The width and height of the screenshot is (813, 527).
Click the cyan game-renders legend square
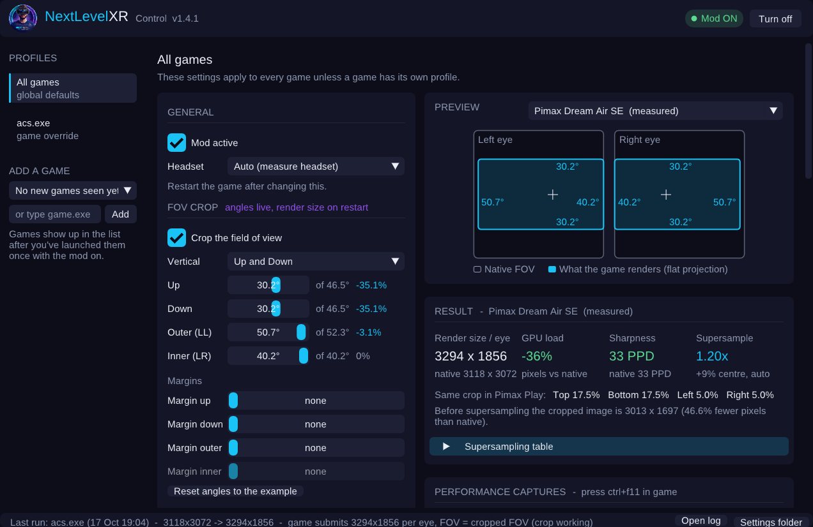pos(552,269)
